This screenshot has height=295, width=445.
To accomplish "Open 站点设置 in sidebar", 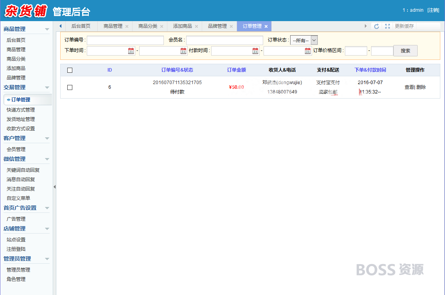I will point(16,239).
